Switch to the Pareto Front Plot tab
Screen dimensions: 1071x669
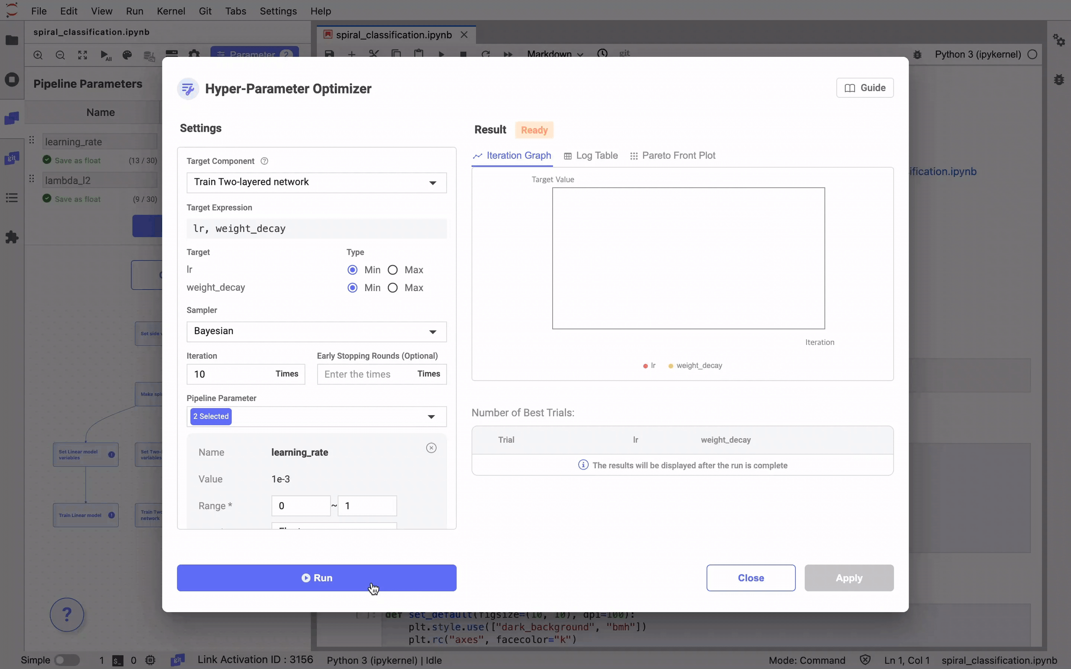tap(672, 156)
